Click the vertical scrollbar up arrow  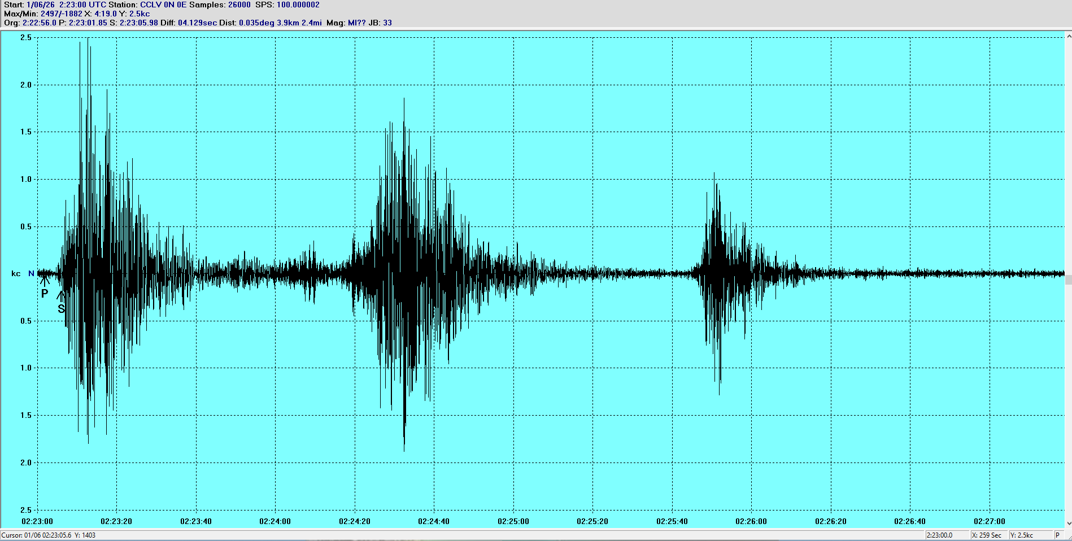tap(1068, 36)
